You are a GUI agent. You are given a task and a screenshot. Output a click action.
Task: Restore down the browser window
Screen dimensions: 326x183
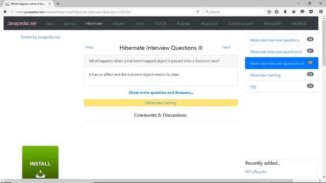coord(309,4)
